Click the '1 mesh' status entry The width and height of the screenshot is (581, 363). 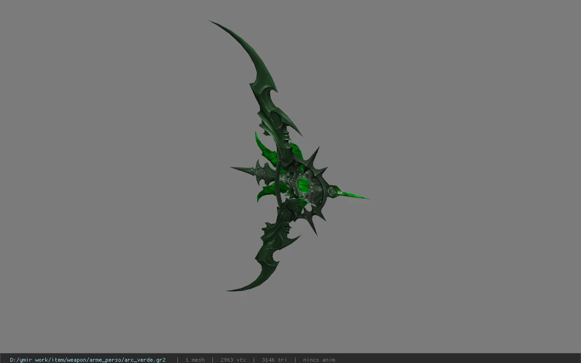coord(195,360)
